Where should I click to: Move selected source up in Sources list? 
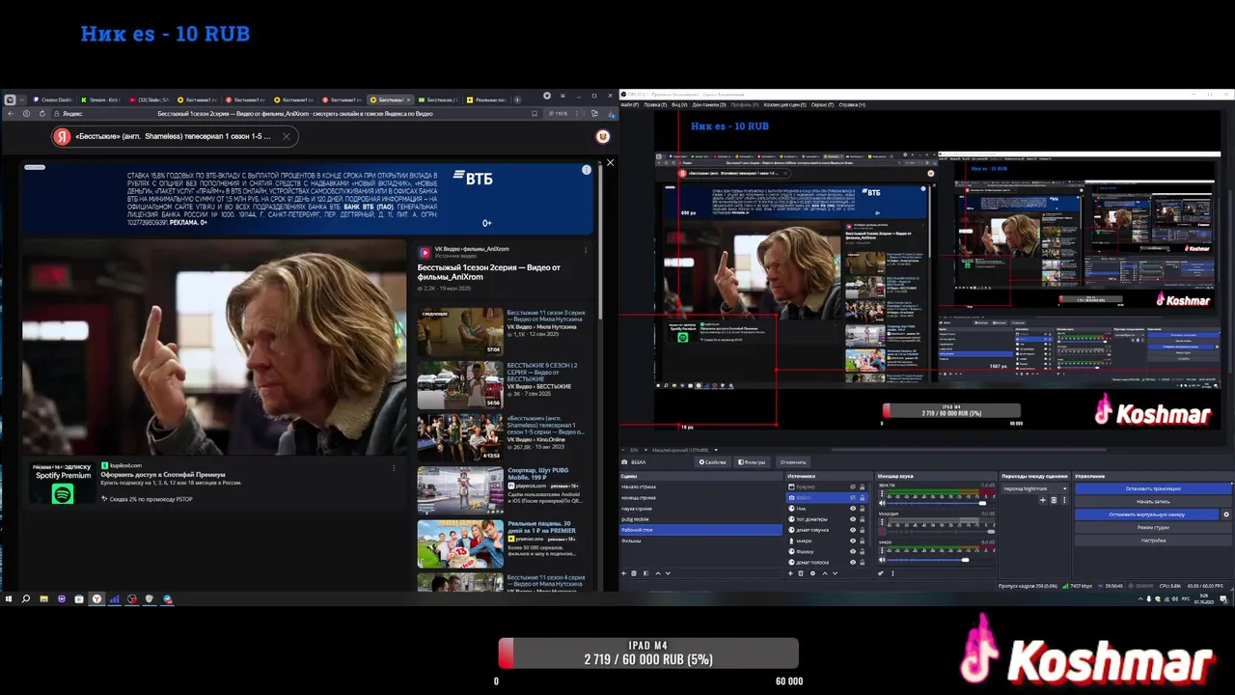click(x=825, y=573)
